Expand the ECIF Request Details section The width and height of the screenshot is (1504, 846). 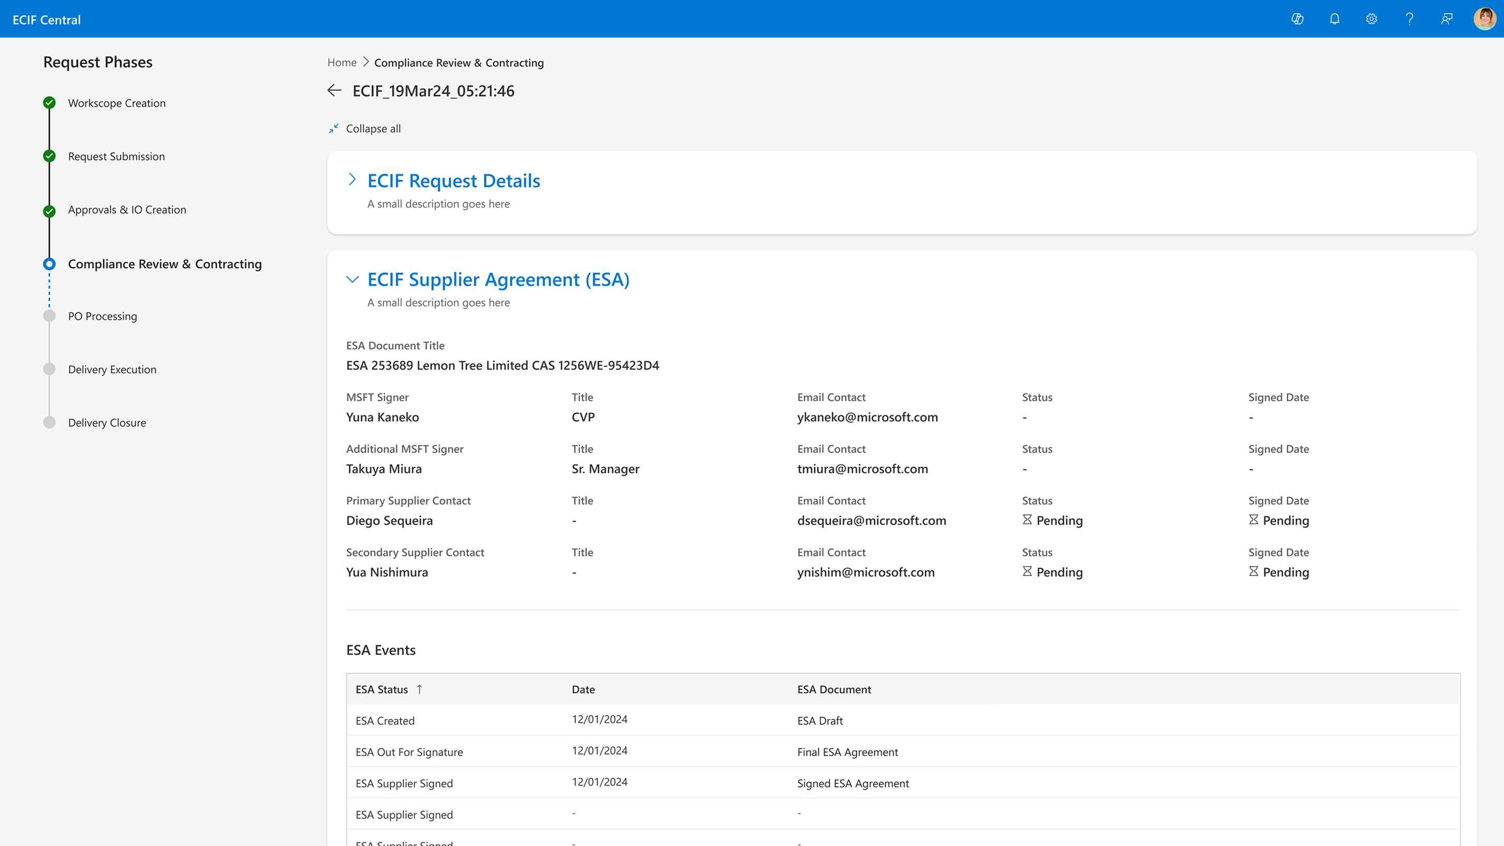pyautogui.click(x=352, y=180)
